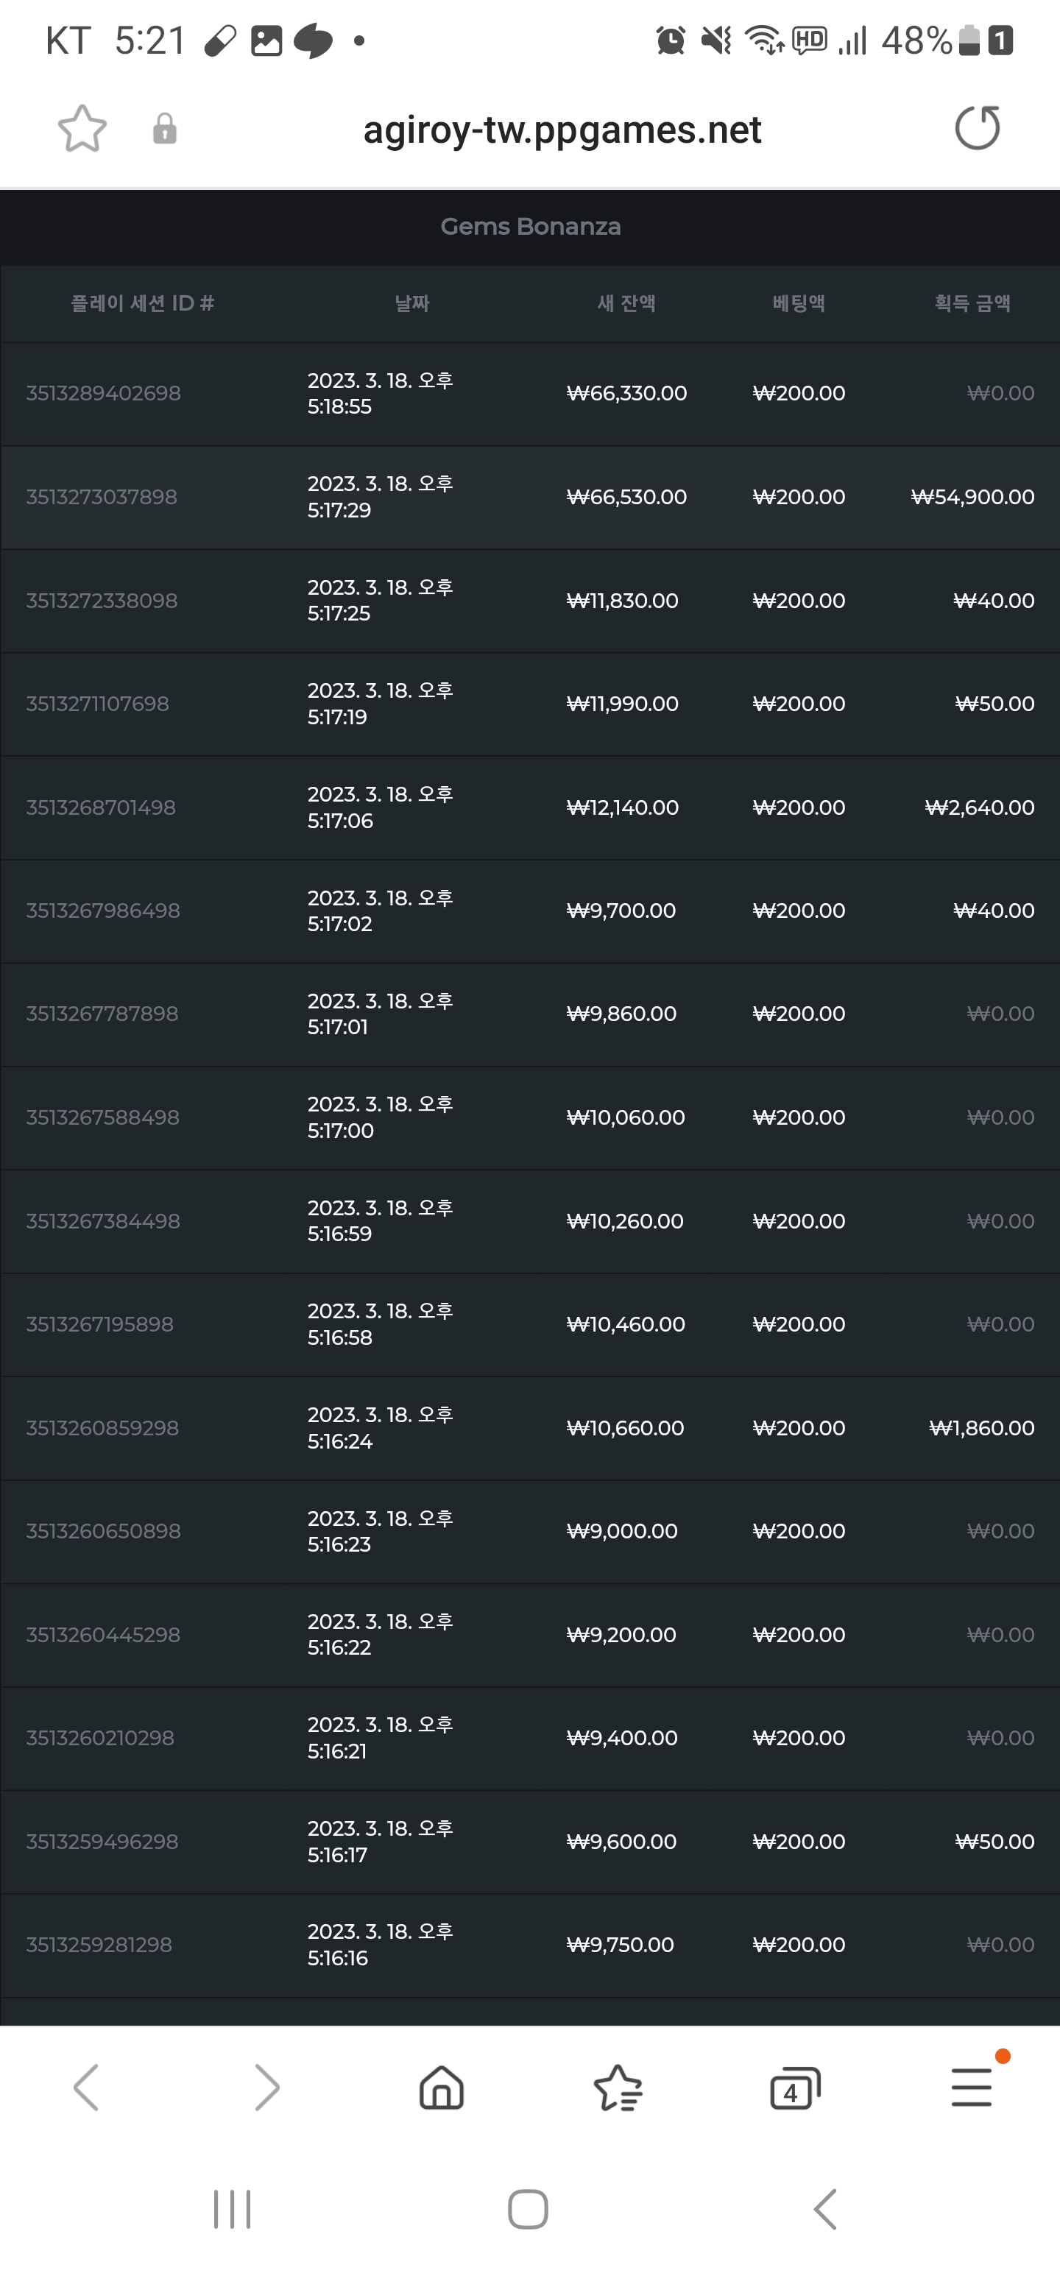Tap Android system back navigation button
Screen dimensions: 1060x2273
824,2210
